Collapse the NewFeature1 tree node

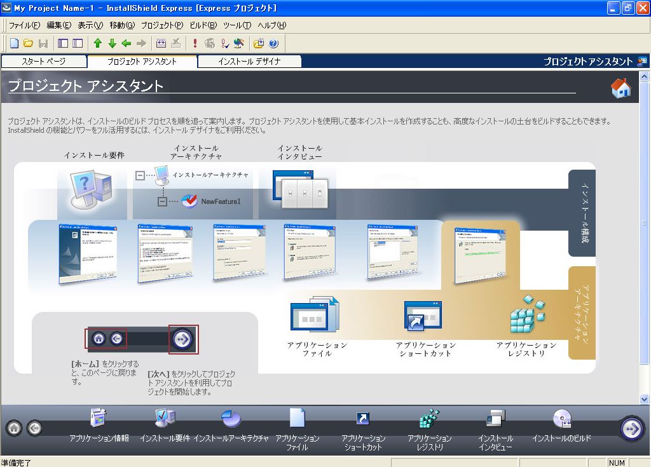[162, 201]
